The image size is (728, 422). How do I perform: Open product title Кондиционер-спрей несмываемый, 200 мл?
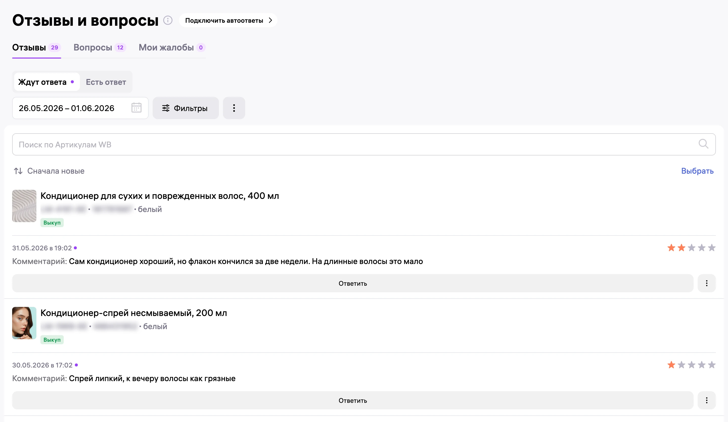134,313
